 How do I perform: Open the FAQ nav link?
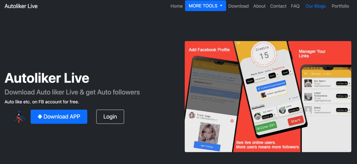pyautogui.click(x=295, y=6)
